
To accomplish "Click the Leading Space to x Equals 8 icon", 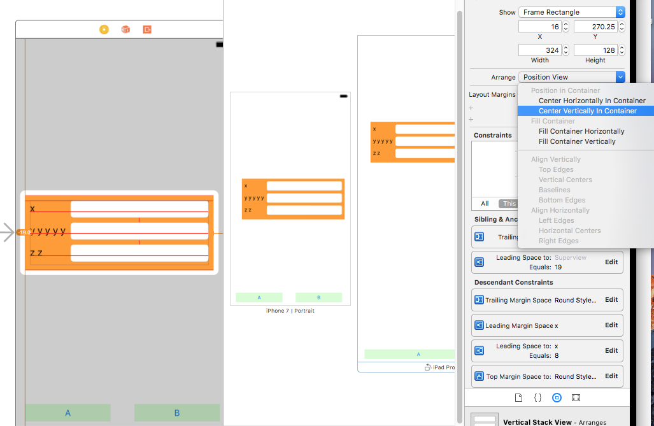I will [480, 350].
